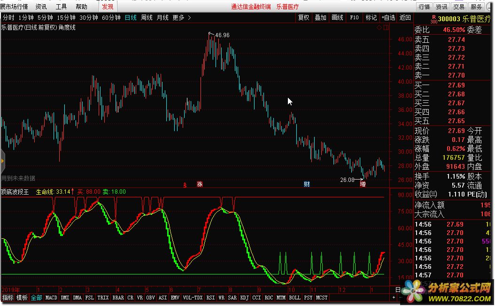The image size is (495, 306).
Task: Click the 叠加 overlay button
Action: pos(320,18)
